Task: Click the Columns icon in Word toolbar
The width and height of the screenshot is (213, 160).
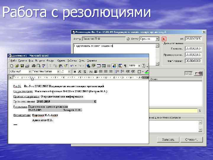Action: point(109,66)
